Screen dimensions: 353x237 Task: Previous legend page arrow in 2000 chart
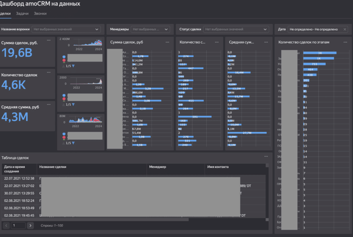click(x=64, y=104)
